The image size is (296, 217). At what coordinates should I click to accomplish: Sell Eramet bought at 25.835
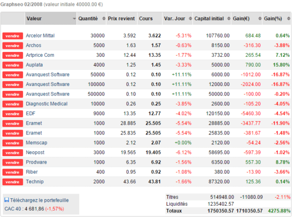pos(13,133)
